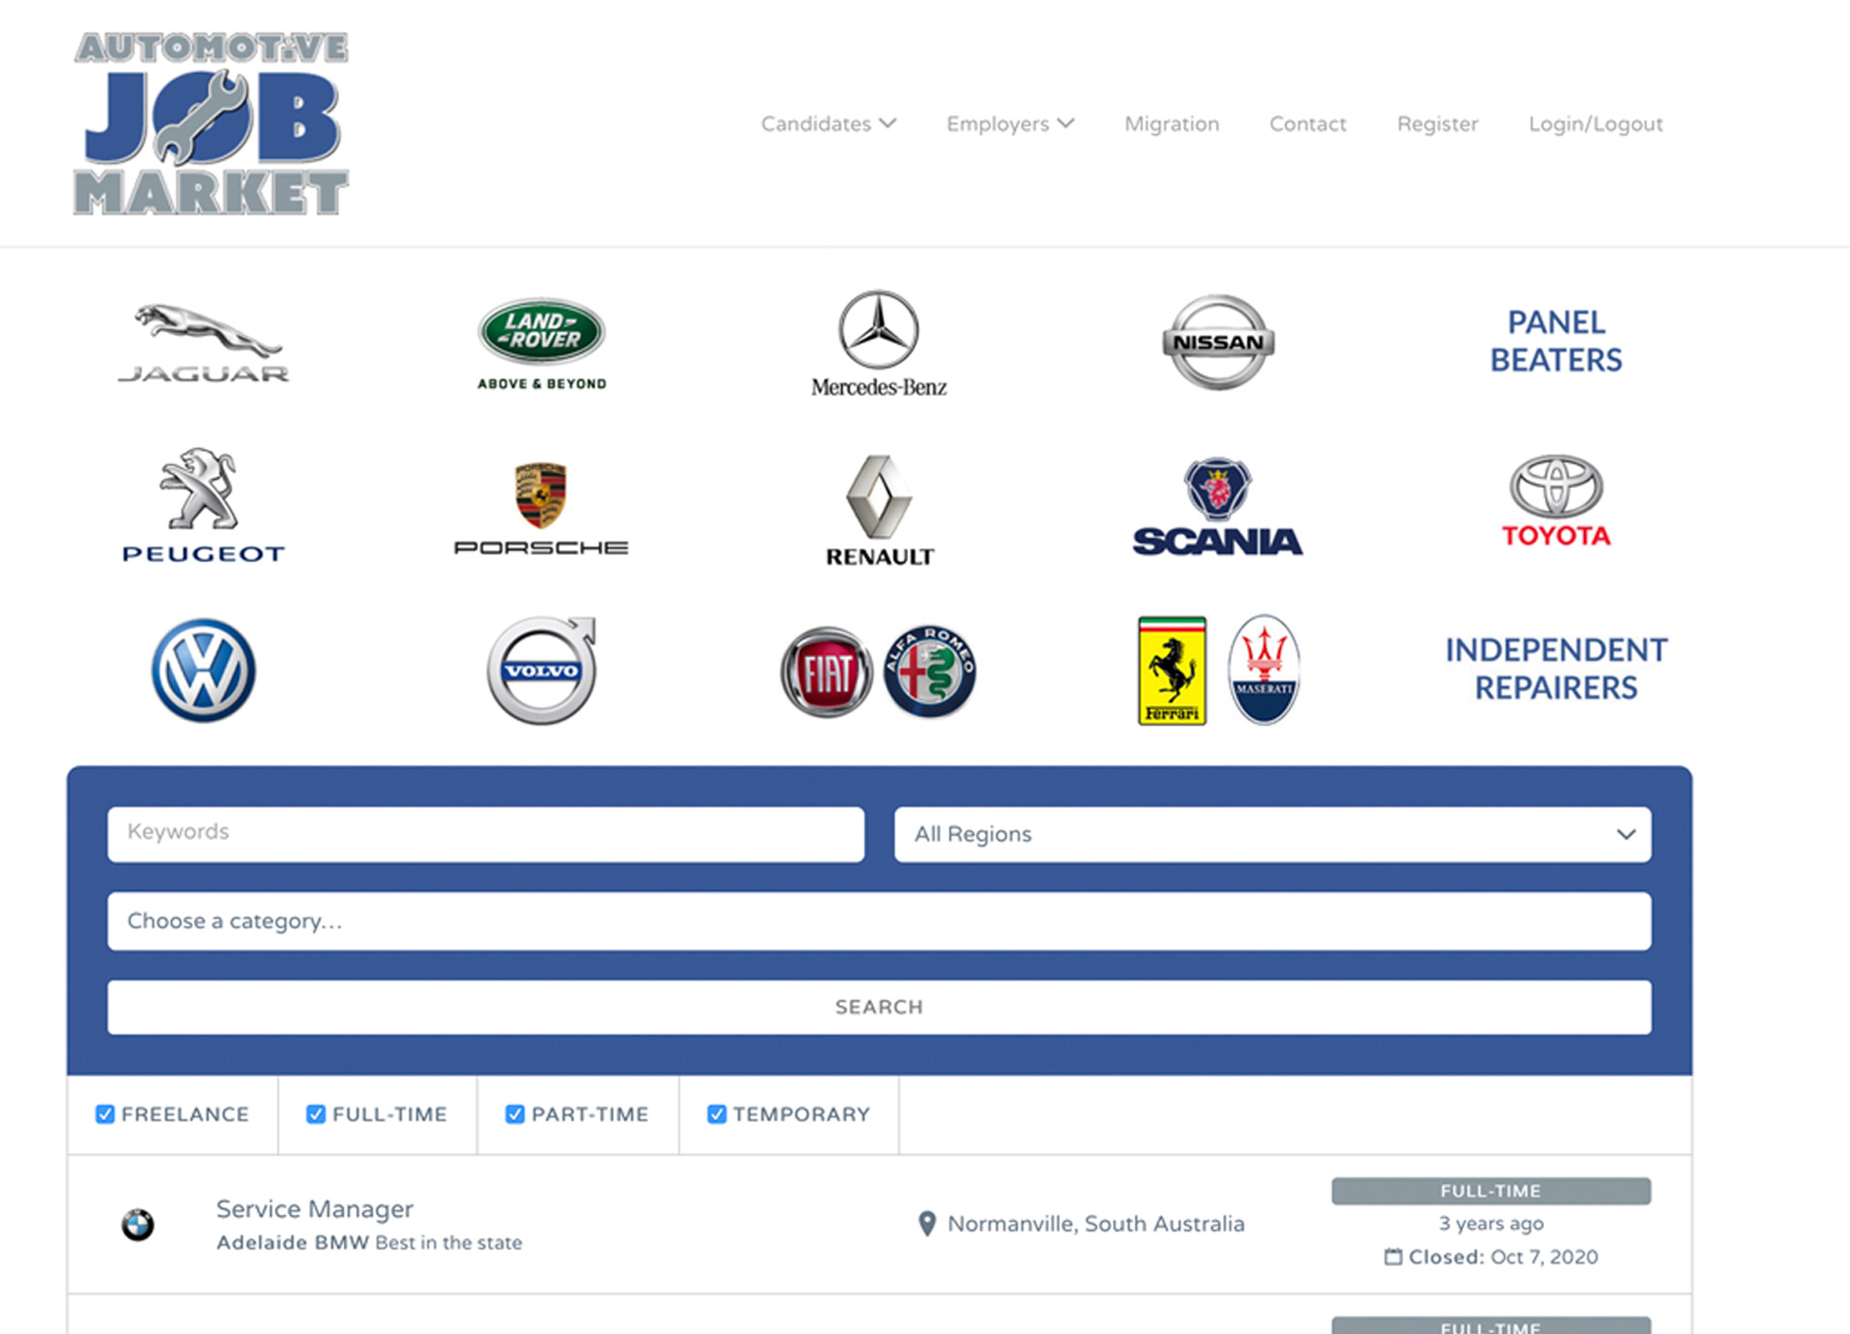Disable the Temporary job type checkbox
1850x1334 pixels.
[x=716, y=1114]
